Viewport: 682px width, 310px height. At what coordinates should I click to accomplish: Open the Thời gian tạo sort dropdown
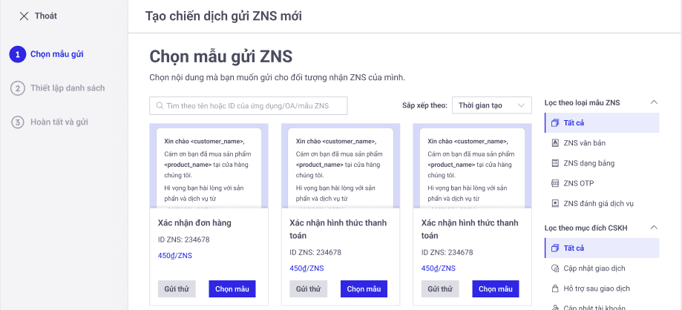coord(491,105)
